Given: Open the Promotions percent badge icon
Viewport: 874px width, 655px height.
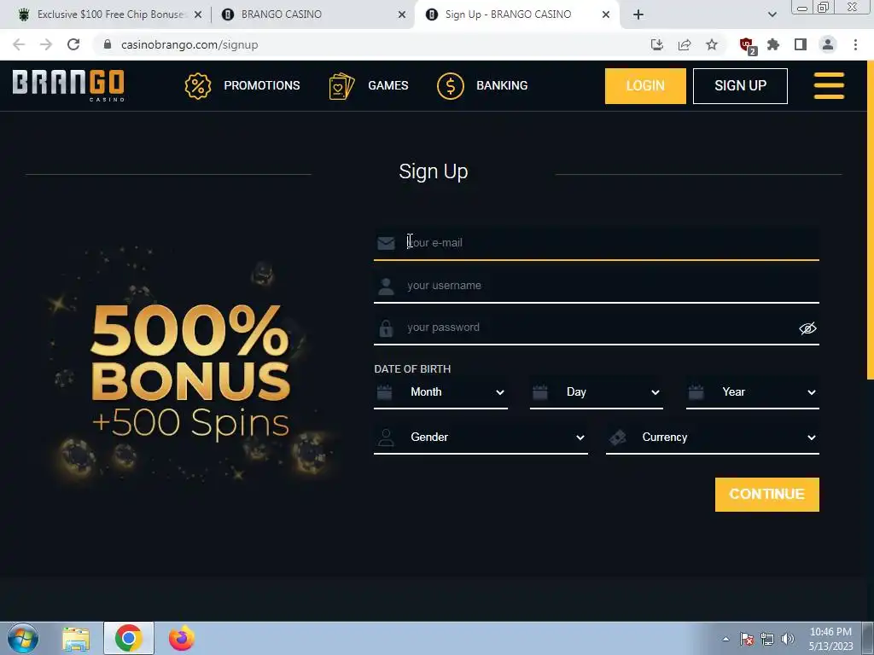Looking at the screenshot, I should click(x=198, y=86).
